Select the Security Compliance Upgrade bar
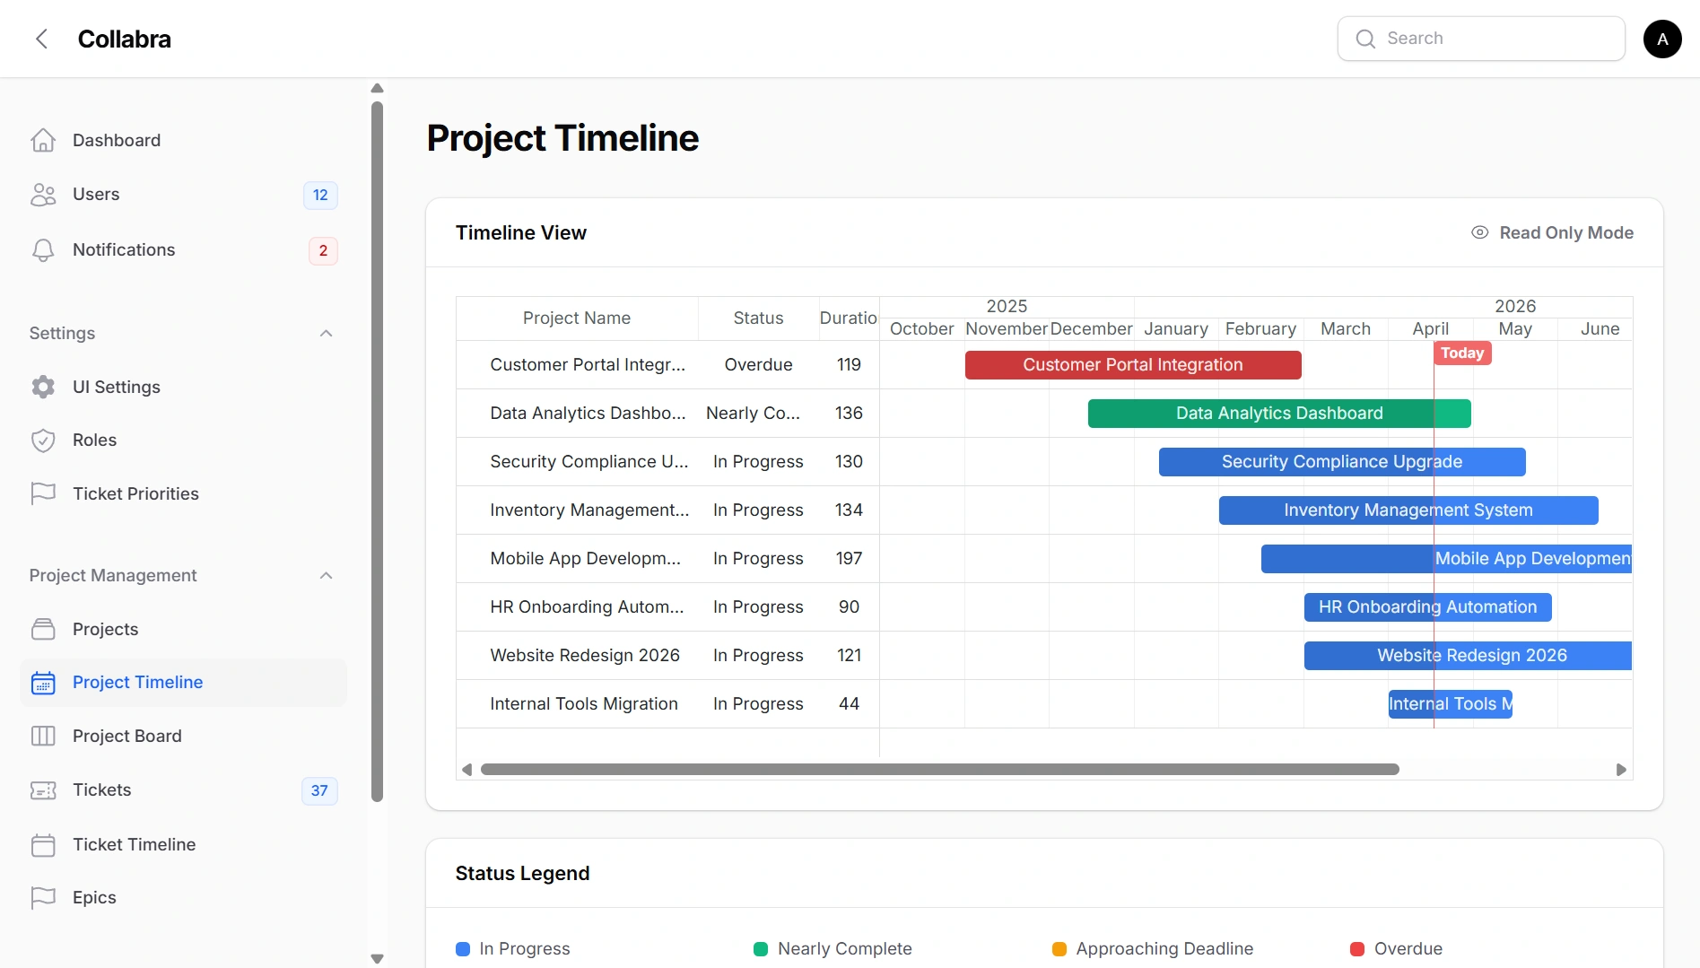The width and height of the screenshot is (1700, 968). tap(1342, 462)
